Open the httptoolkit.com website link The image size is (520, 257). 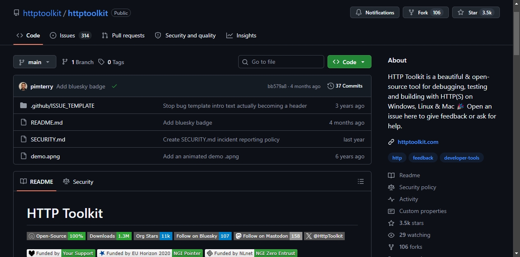point(418,142)
